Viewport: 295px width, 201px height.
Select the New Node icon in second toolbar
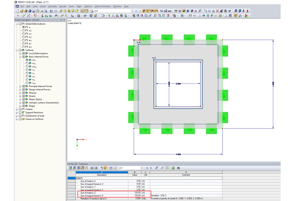(17, 16)
